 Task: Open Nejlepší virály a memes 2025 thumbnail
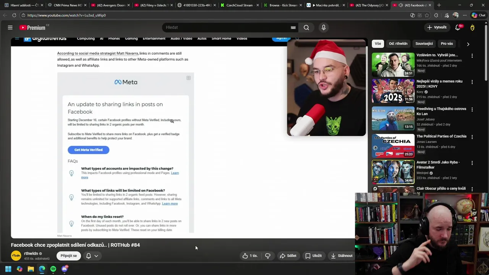click(393, 91)
